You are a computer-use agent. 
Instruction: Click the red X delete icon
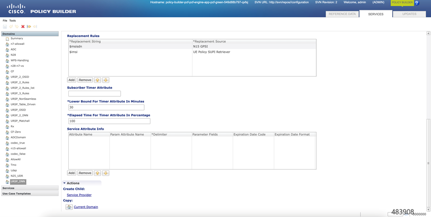(23, 27)
